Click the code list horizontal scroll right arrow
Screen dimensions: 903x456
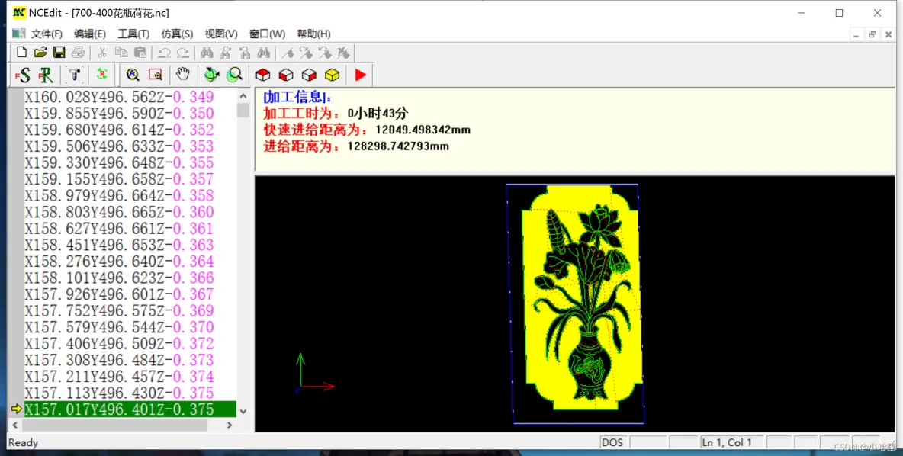230,425
